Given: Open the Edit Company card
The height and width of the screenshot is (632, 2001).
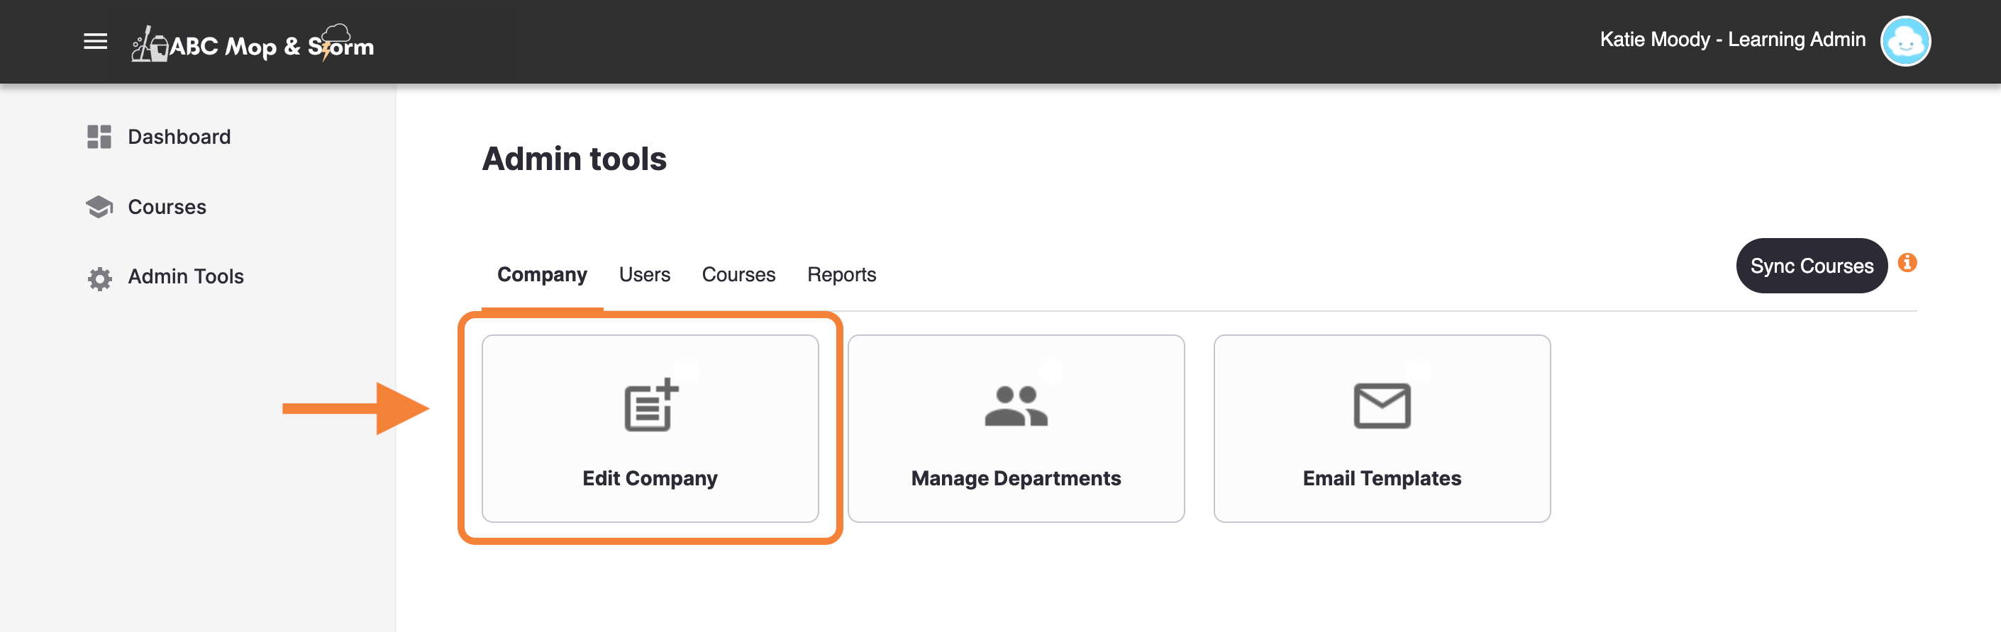Looking at the screenshot, I should [x=650, y=428].
